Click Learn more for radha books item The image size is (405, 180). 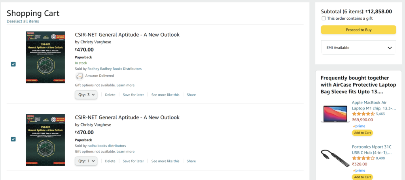tap(125, 152)
